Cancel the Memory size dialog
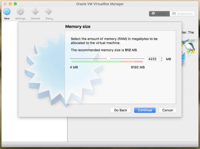 coord(167,110)
